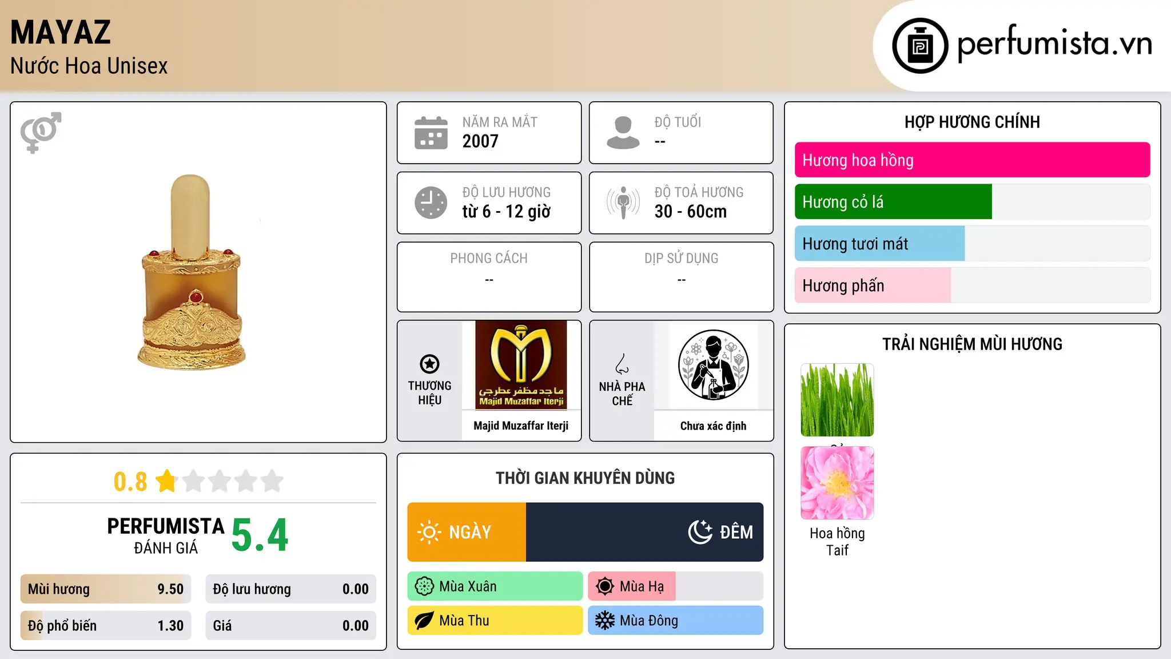Screen dimensions: 1171x659
Task: Click the Hương hoa hồng accord bar
Action: (972, 160)
